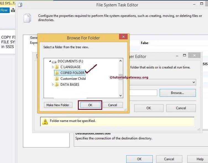This screenshot has height=163, width=208.
Task: Click the DATA BASES folder icon
Action: 57,85
